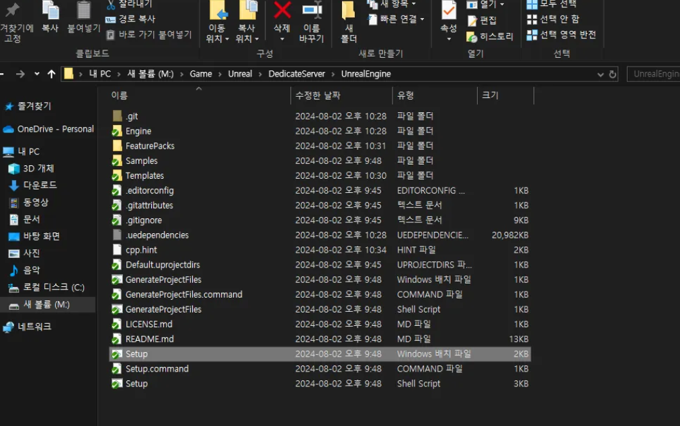This screenshot has width=680, height=426.
Task: Sort by the 이름 (Name) column header
Action: pos(119,95)
